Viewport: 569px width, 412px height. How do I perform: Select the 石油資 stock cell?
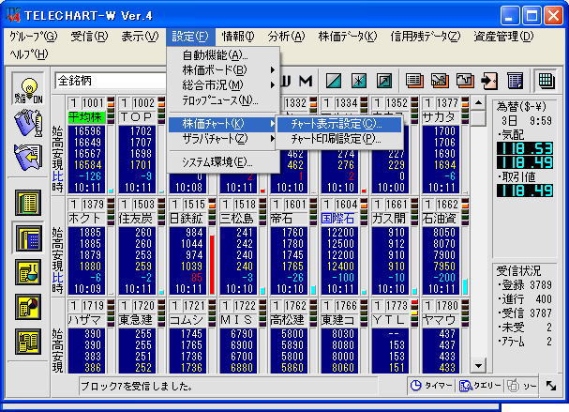pyautogui.click(x=441, y=219)
